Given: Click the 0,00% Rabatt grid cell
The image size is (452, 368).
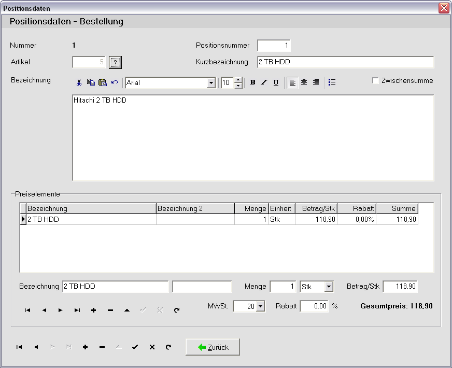Looking at the screenshot, I should point(357,220).
